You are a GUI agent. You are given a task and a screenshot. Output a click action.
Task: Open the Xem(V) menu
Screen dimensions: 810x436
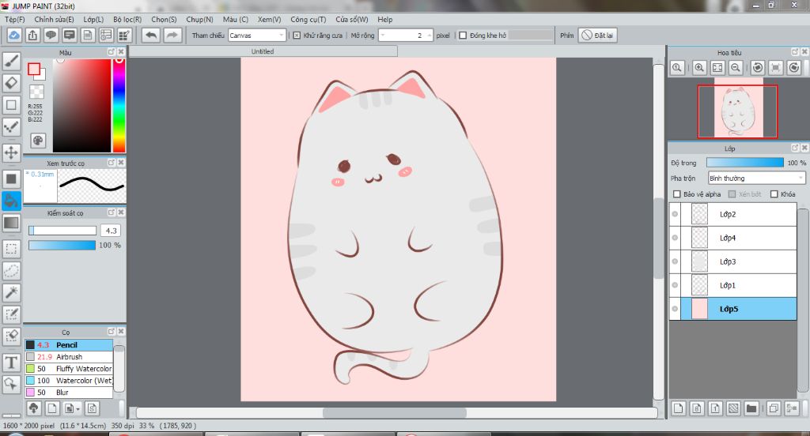269,19
